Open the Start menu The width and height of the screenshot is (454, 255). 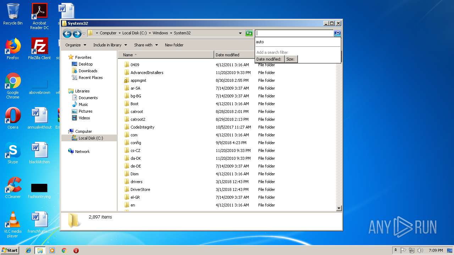tap(10, 250)
